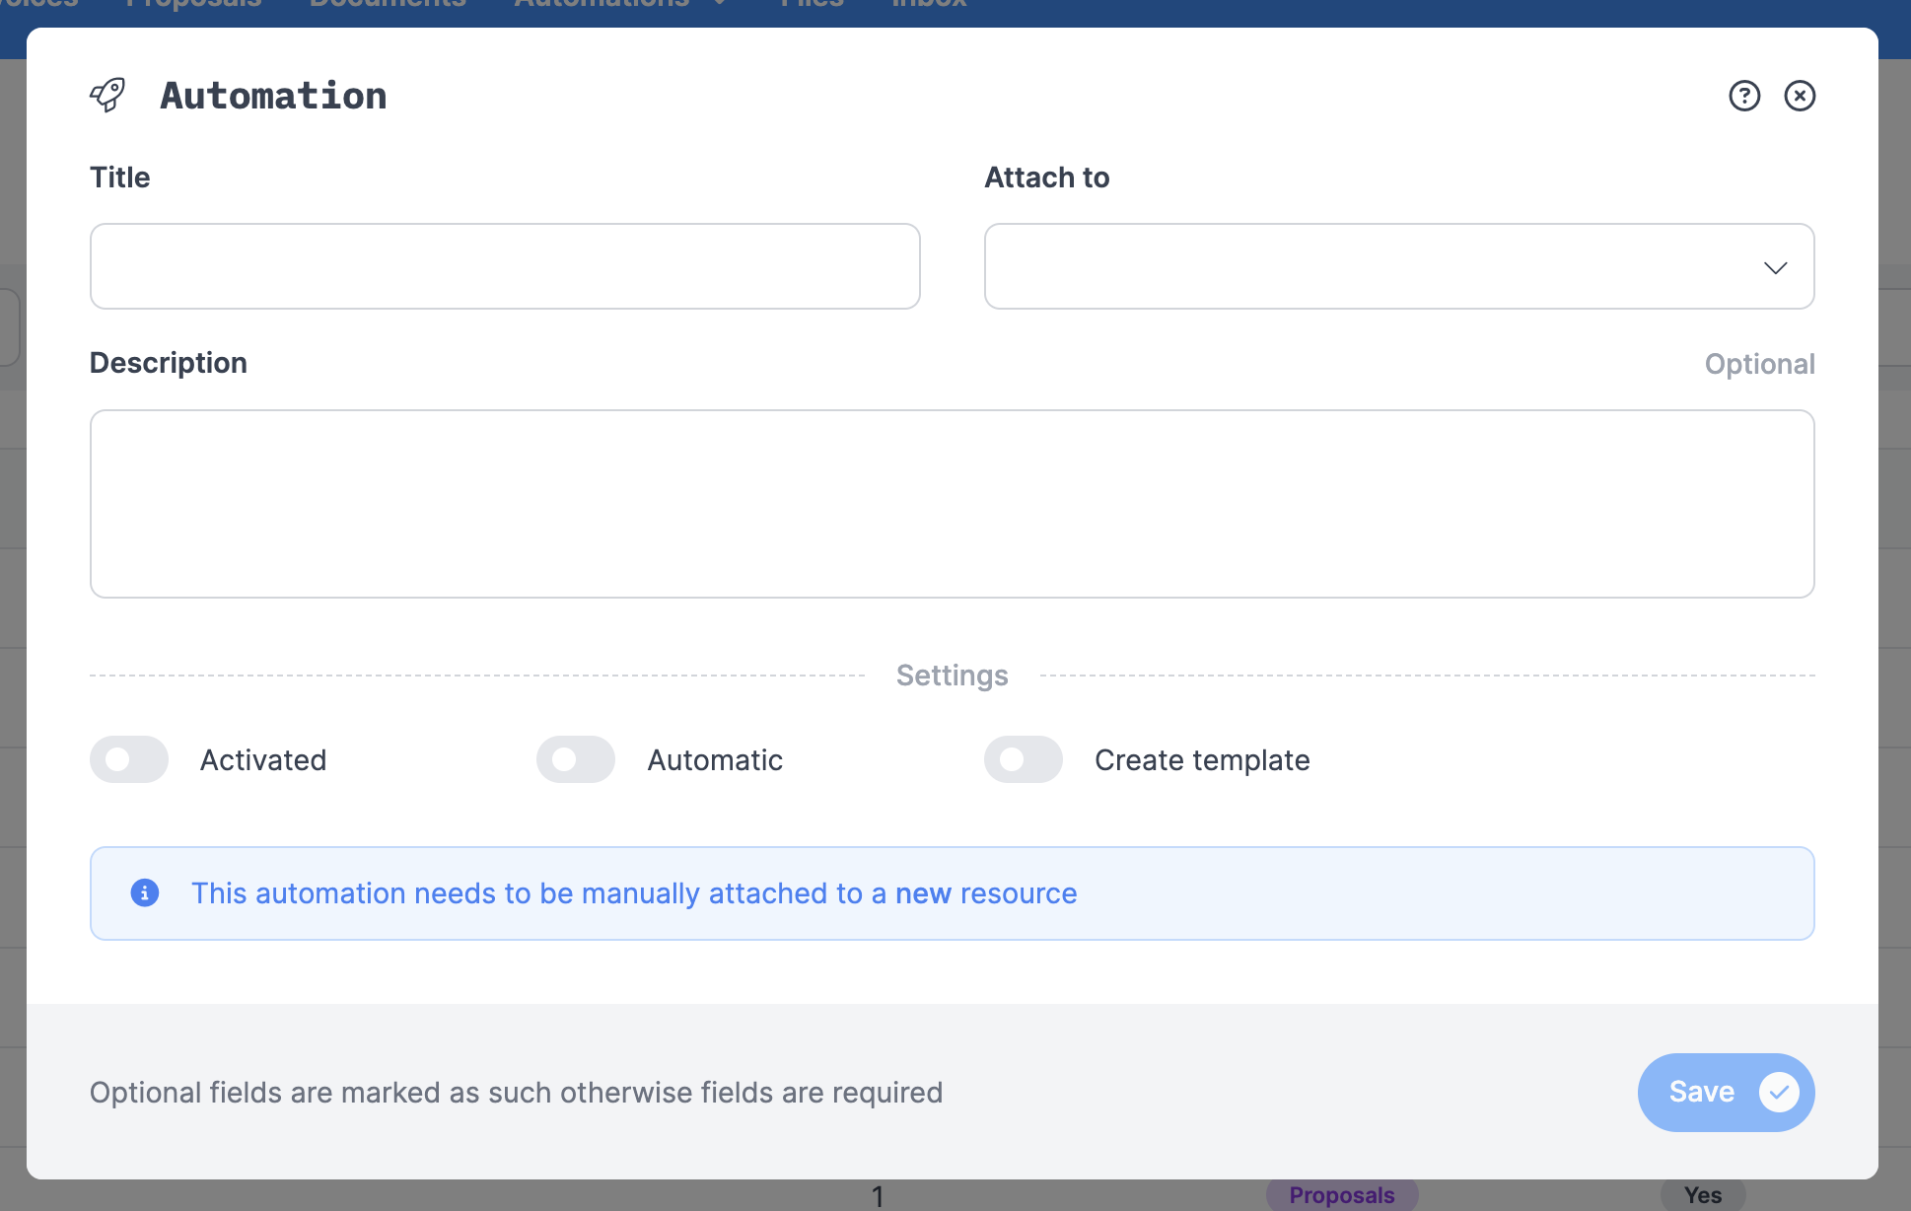Click the Save button
This screenshot has width=1911, height=1211.
(x=1703, y=1092)
